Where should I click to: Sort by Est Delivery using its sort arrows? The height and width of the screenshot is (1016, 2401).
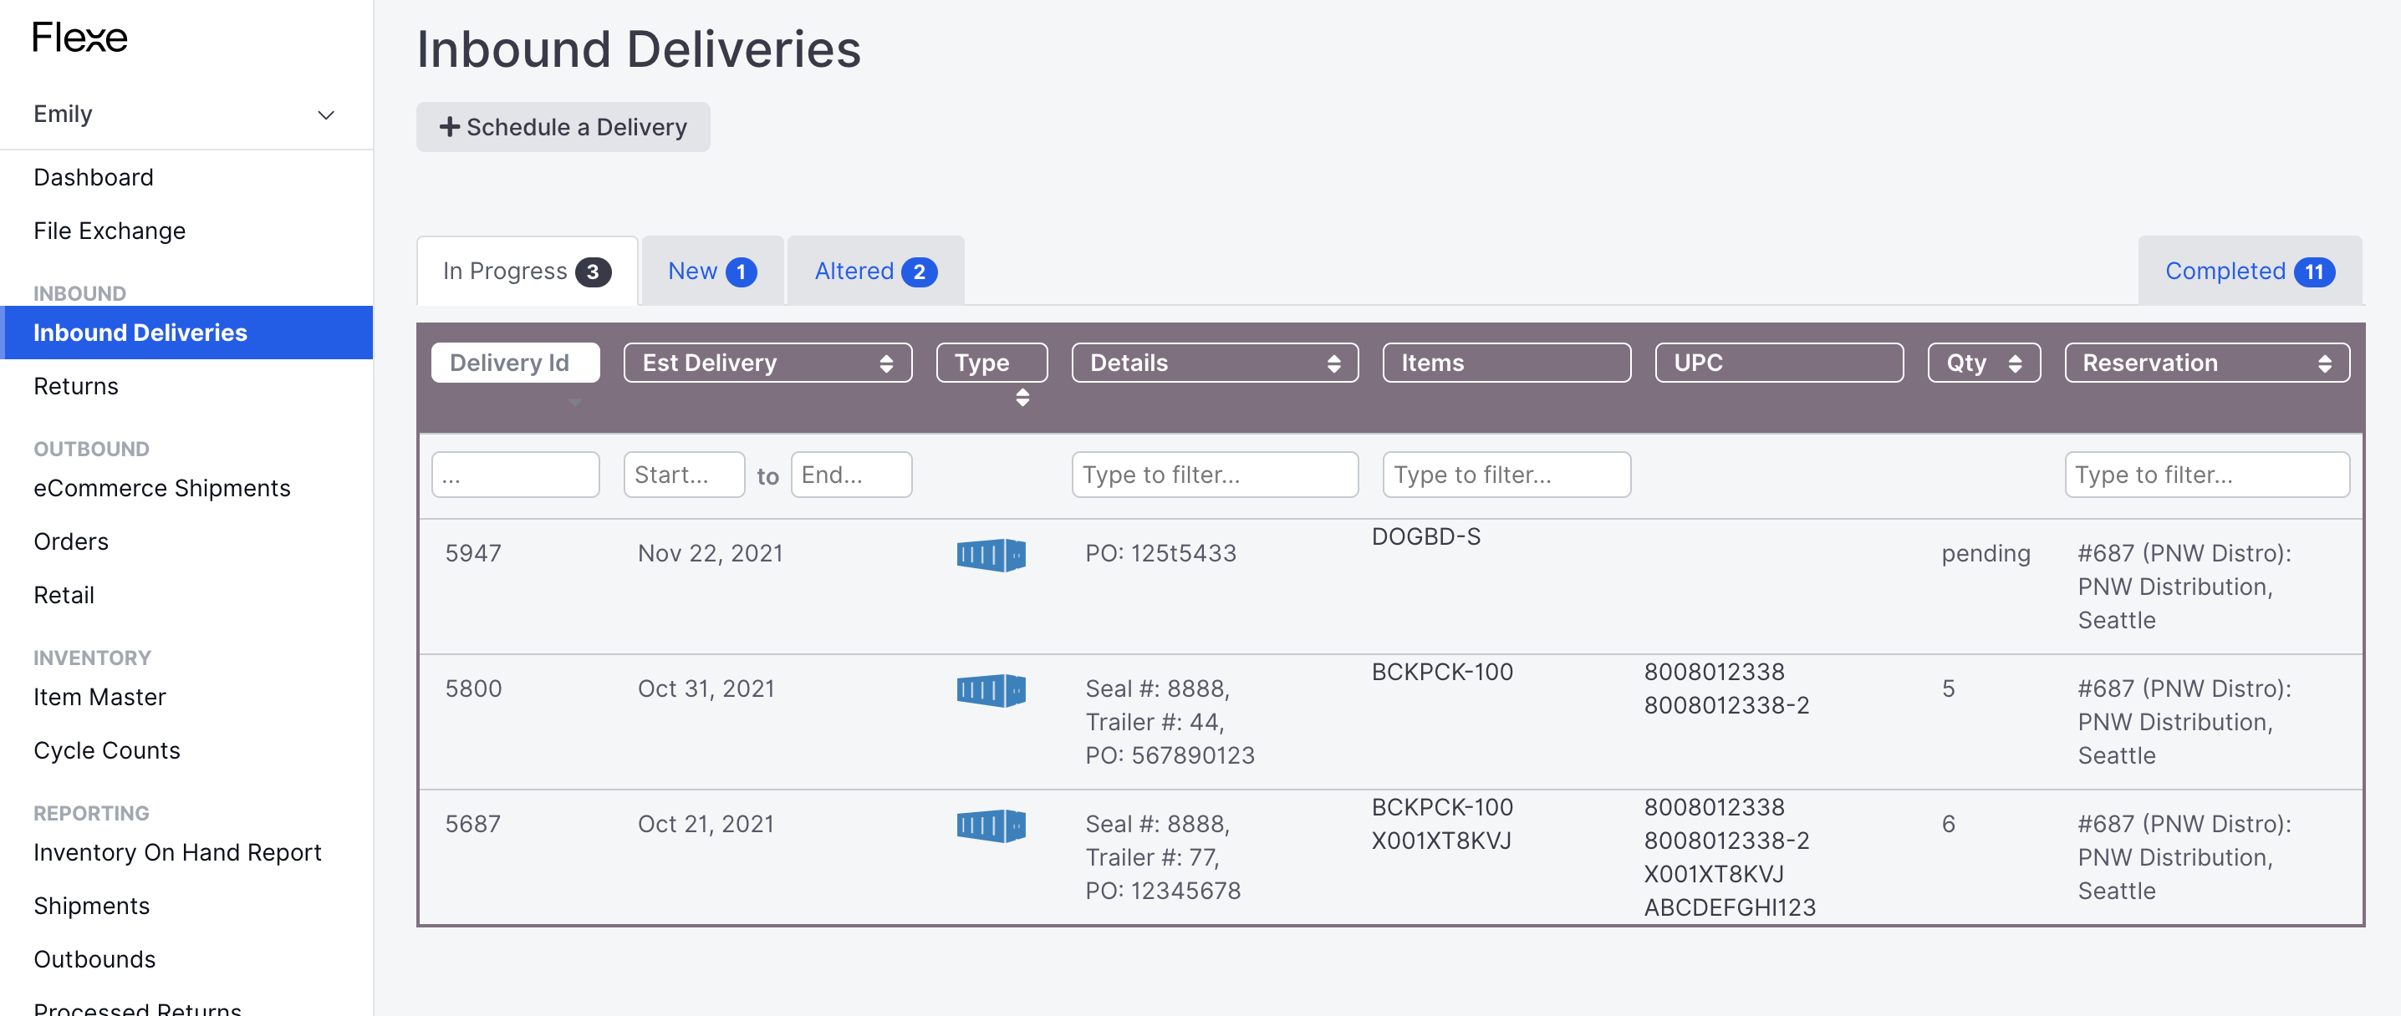887,363
